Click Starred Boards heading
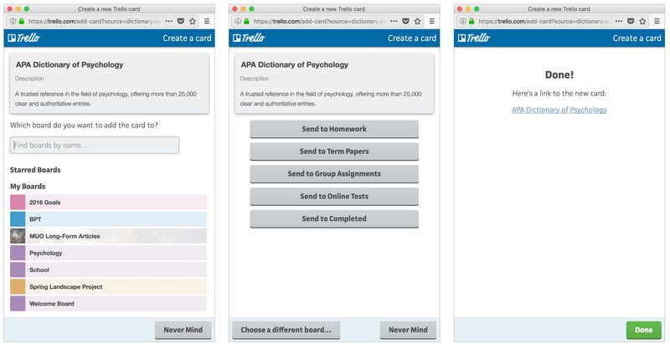Image resolution: width=670 pixels, height=344 pixels. tap(35, 170)
